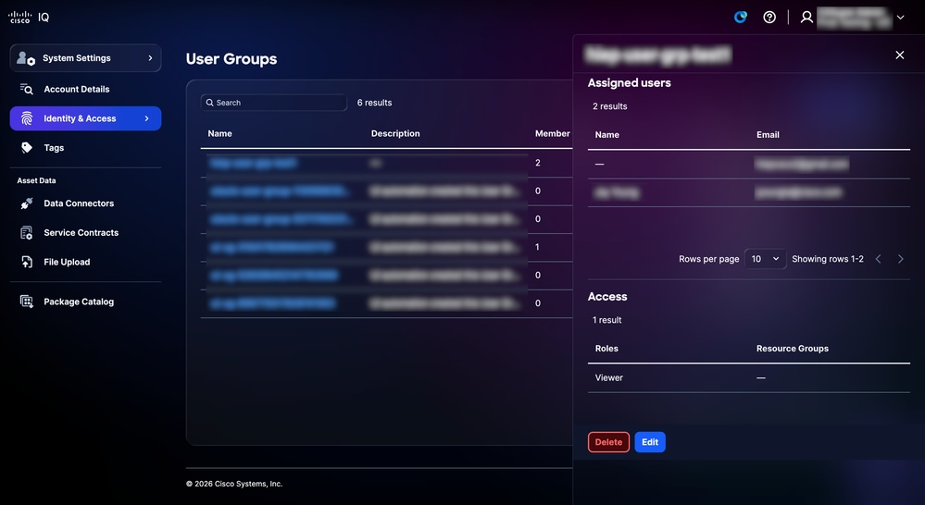Click the Tags label icon
Viewport: 925px width, 505px height.
pos(27,148)
